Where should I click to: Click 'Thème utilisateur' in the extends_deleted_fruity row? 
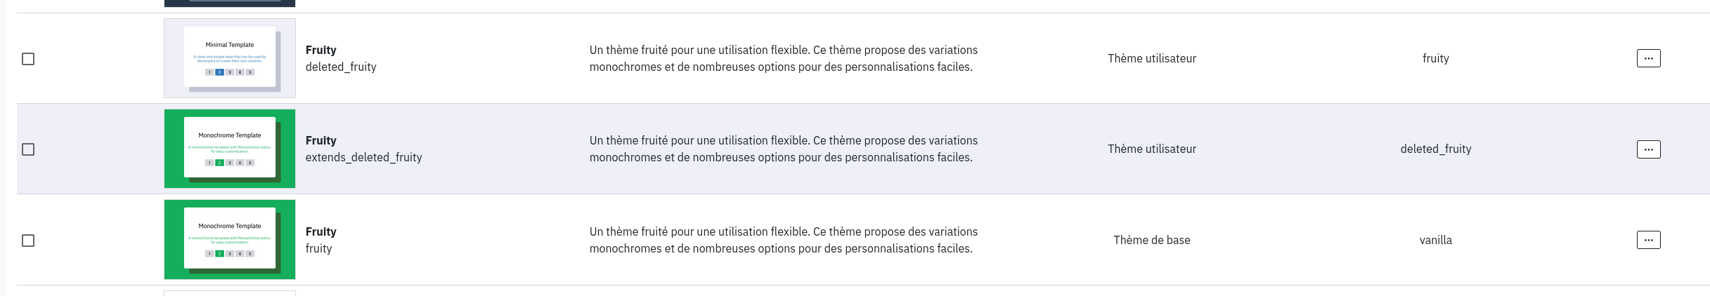pos(1151,149)
